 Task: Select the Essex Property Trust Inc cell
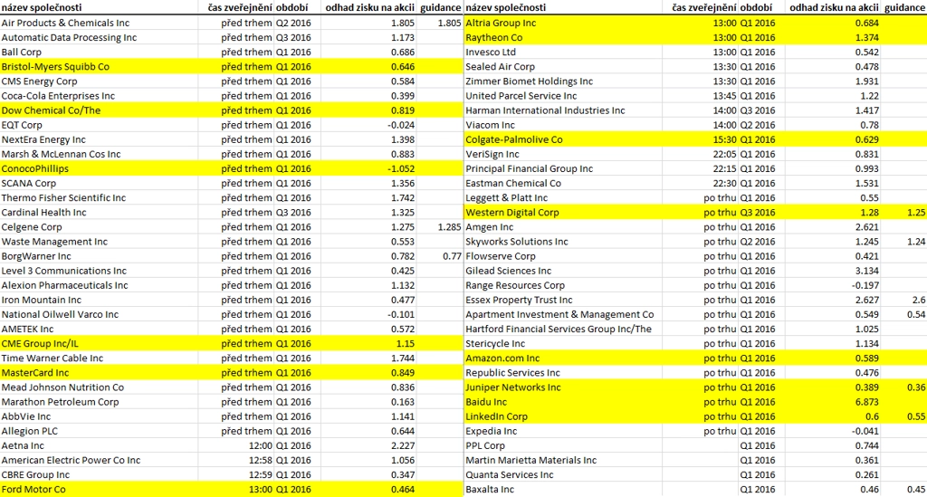[x=563, y=300]
